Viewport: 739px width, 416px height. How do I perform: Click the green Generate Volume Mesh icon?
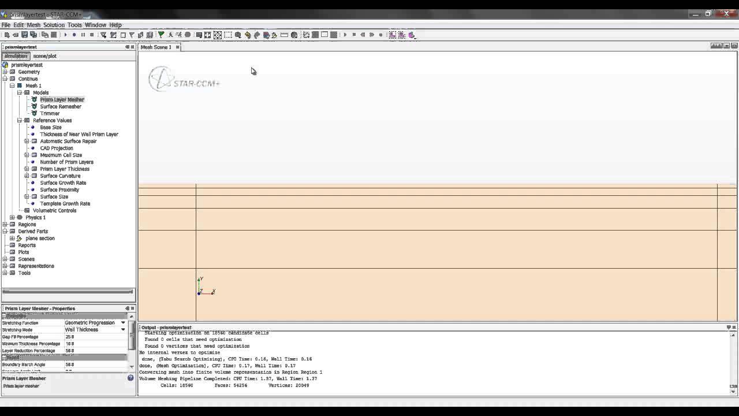[161, 35]
